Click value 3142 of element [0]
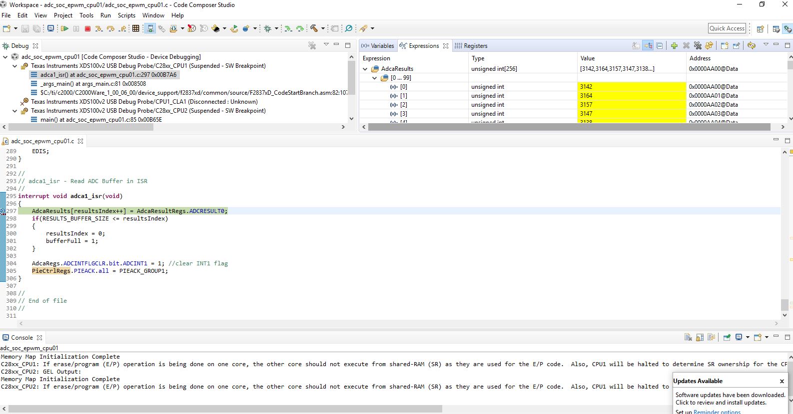Image resolution: width=793 pixels, height=414 pixels. 632,87
